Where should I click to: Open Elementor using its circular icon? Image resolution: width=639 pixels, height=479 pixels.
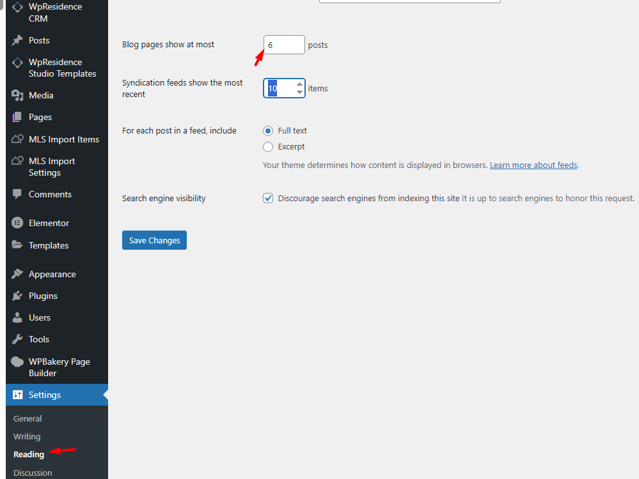coord(17,223)
